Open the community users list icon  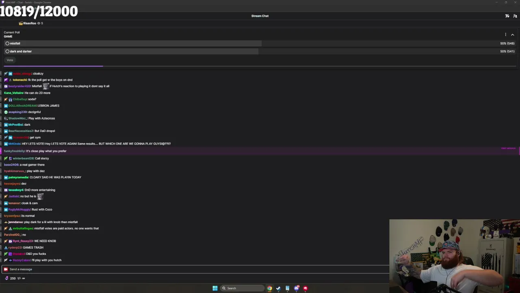tap(515, 16)
